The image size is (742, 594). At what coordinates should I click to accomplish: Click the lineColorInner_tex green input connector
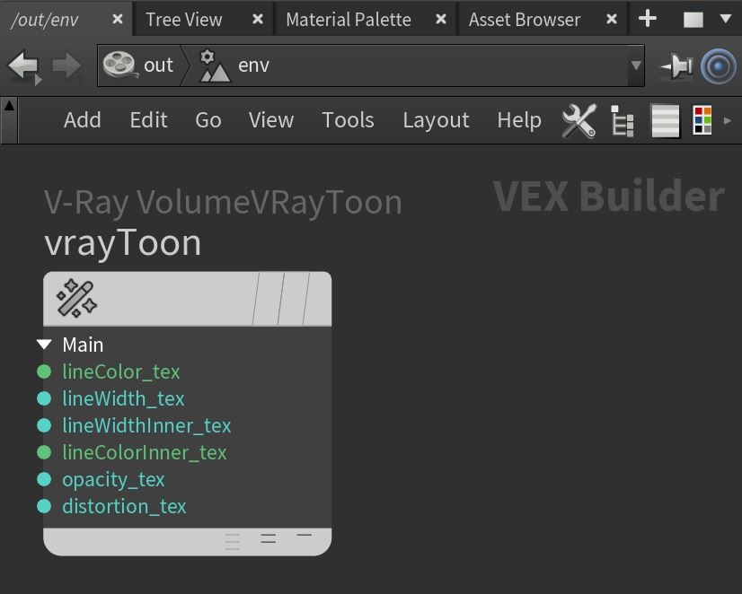point(44,452)
